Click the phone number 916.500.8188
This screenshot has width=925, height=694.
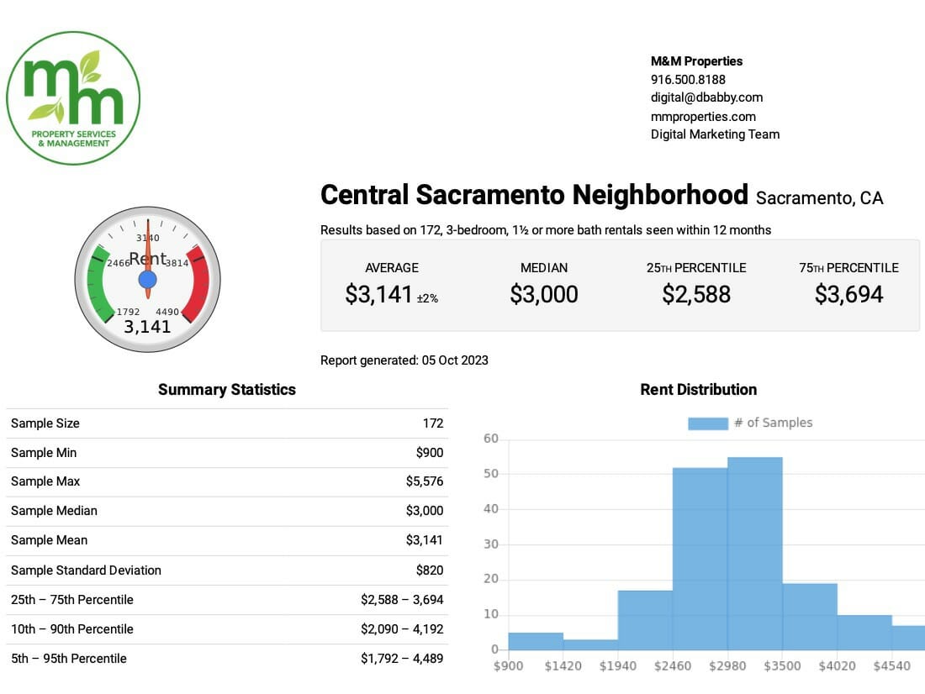pyautogui.click(x=688, y=79)
